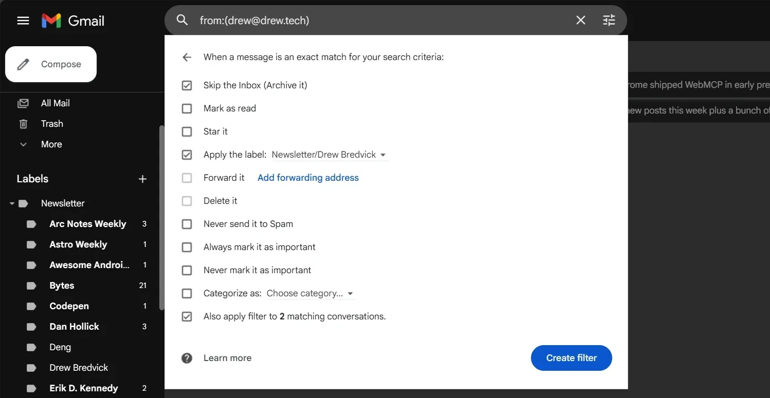Click the Labels section heading
This screenshot has width=770, height=398.
coord(32,179)
